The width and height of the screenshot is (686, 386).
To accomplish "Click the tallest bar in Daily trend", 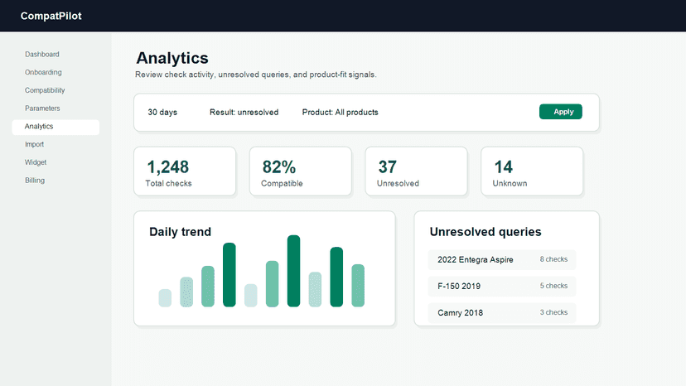I will pos(293,271).
